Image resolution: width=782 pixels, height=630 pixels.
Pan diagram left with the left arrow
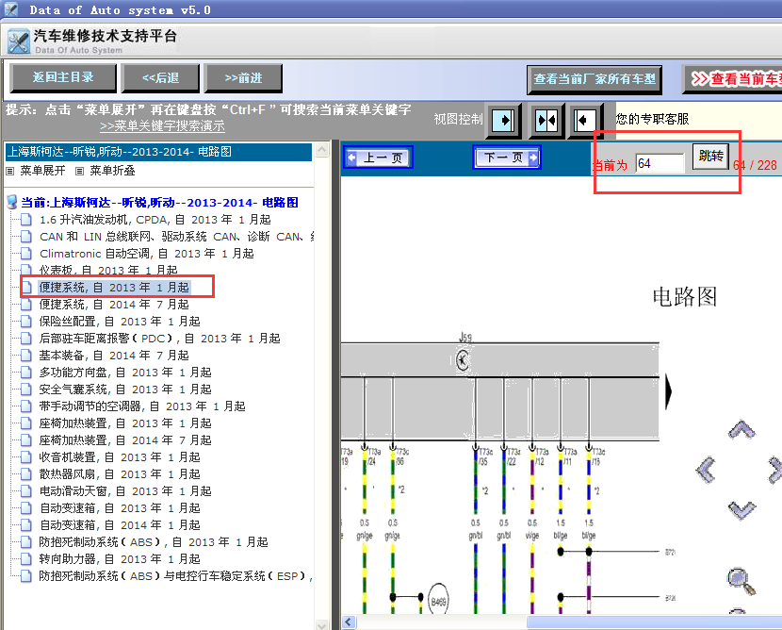pyautogui.click(x=707, y=470)
